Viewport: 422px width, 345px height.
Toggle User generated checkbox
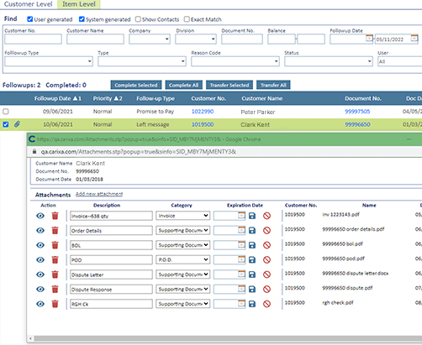[x=29, y=19]
